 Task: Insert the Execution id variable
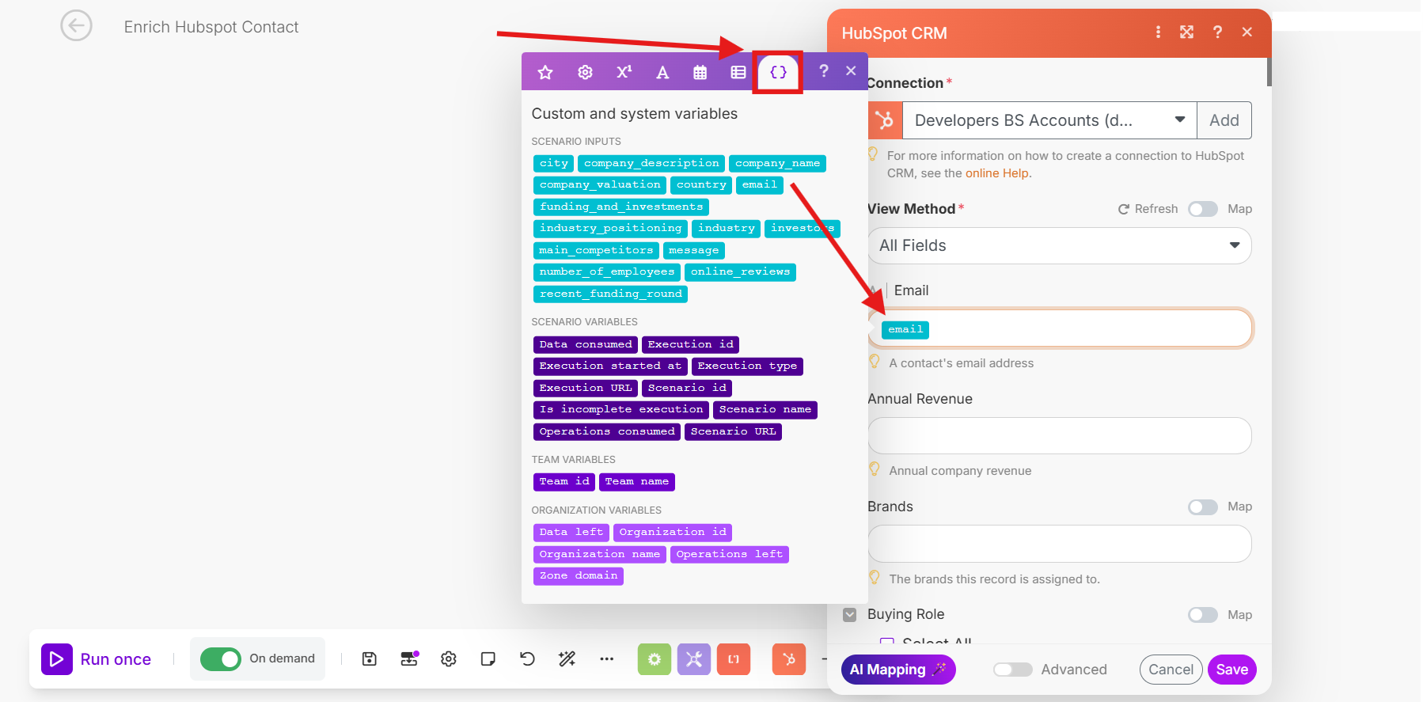690,344
